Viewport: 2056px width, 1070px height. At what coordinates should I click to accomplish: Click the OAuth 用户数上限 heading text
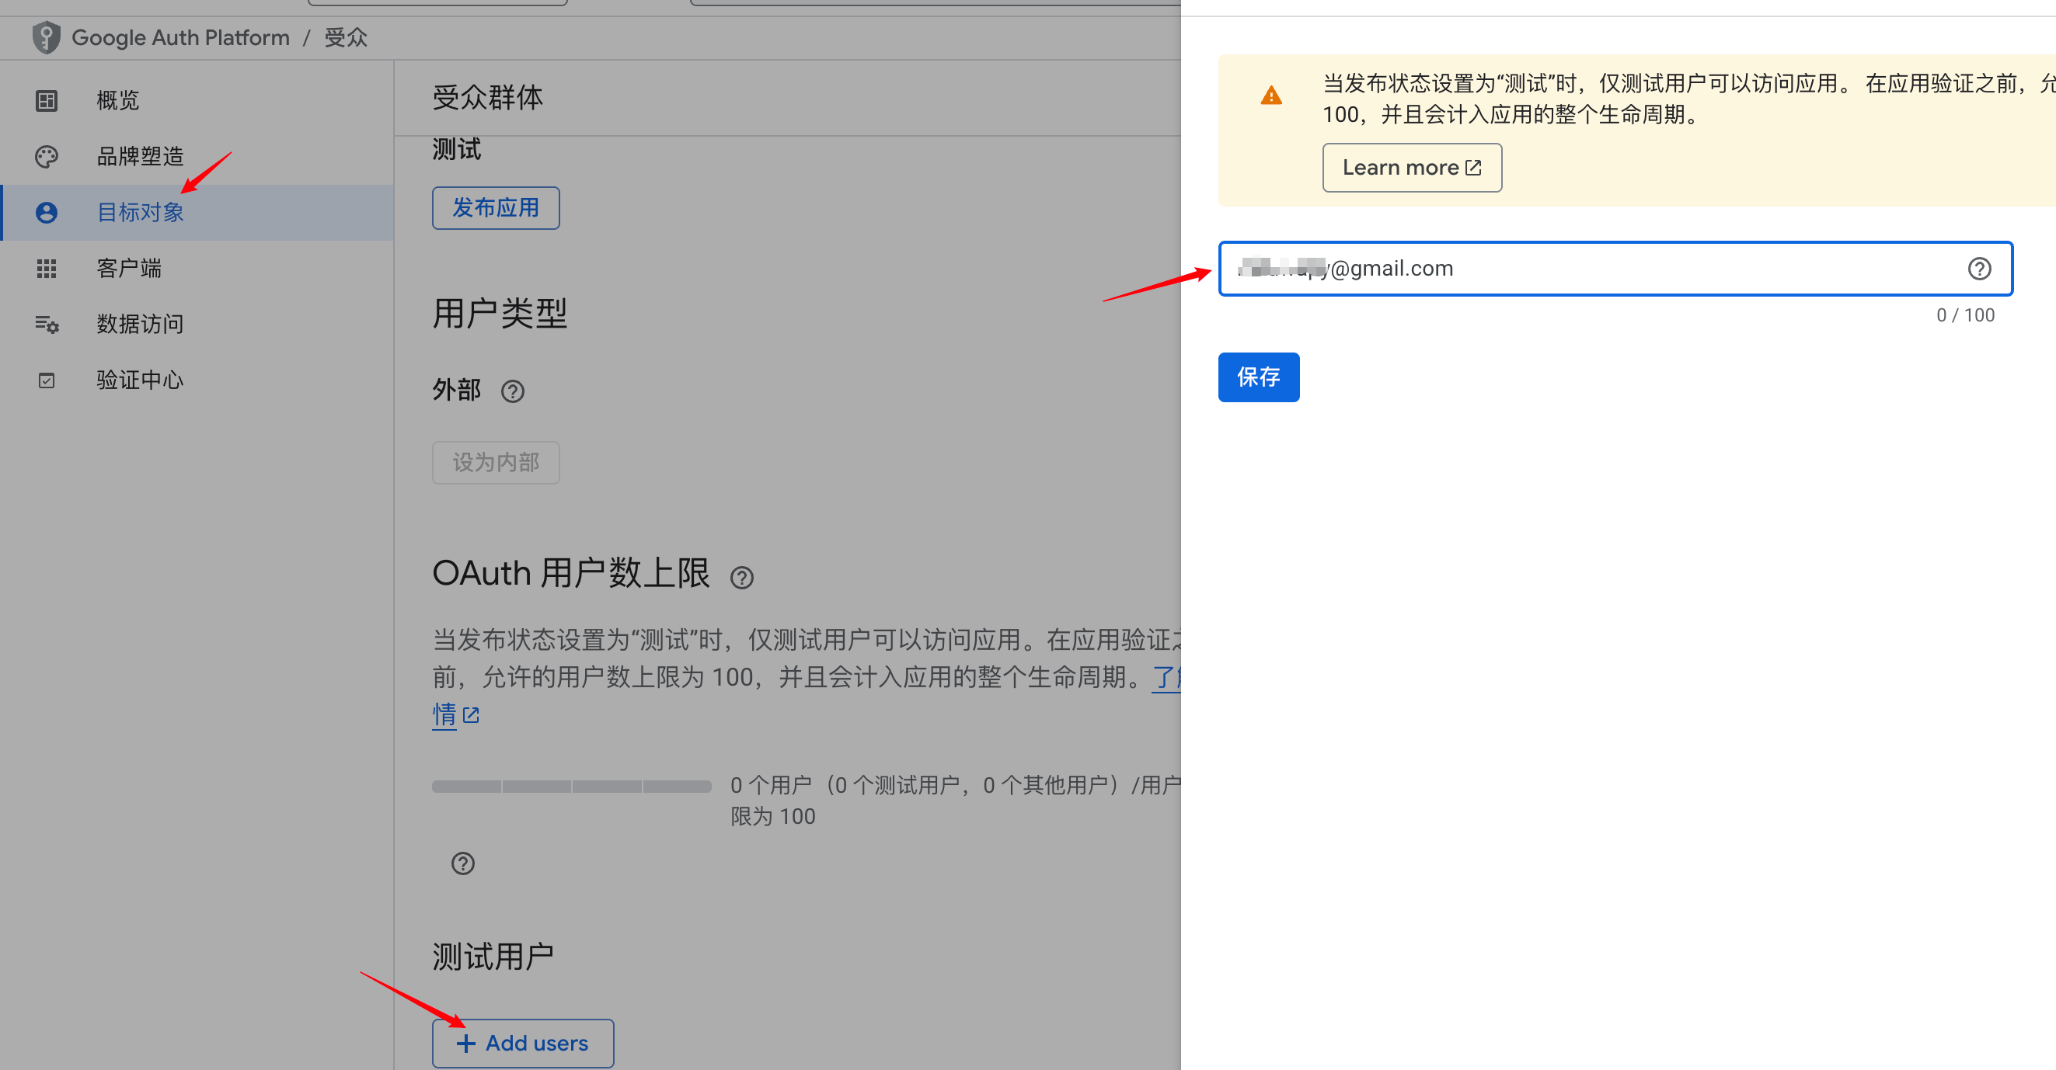[570, 573]
